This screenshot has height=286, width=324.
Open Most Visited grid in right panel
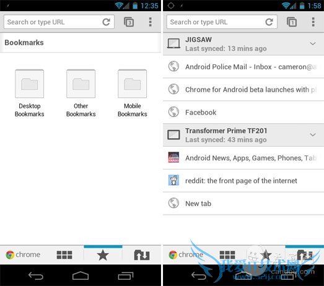click(227, 255)
